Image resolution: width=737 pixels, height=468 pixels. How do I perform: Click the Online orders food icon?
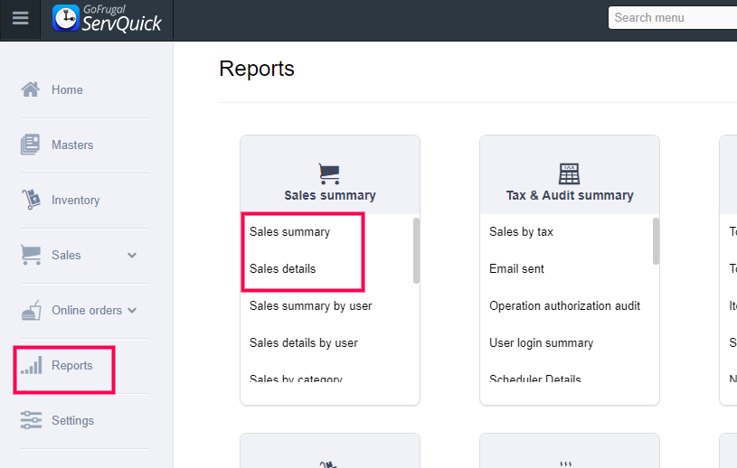pyautogui.click(x=31, y=310)
